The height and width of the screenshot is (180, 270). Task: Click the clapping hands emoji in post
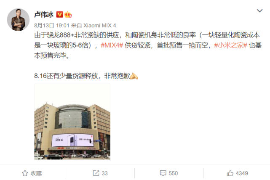[x=134, y=76]
